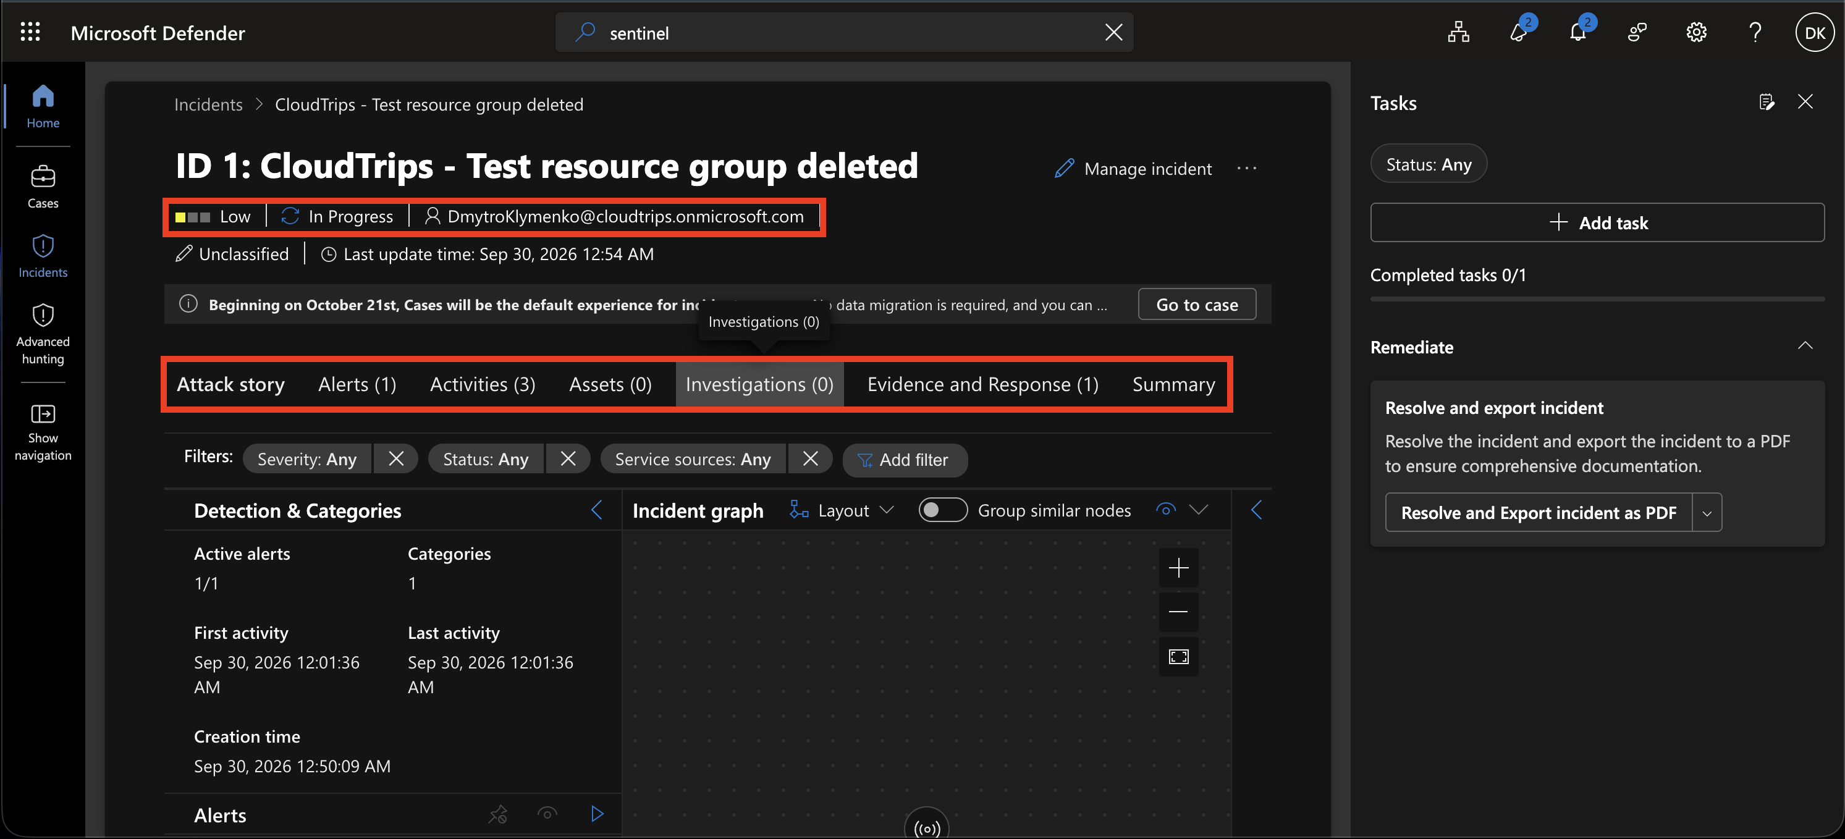Viewport: 1845px width, 839px height.
Task: Click the Low severity indicator
Action: [x=213, y=217]
